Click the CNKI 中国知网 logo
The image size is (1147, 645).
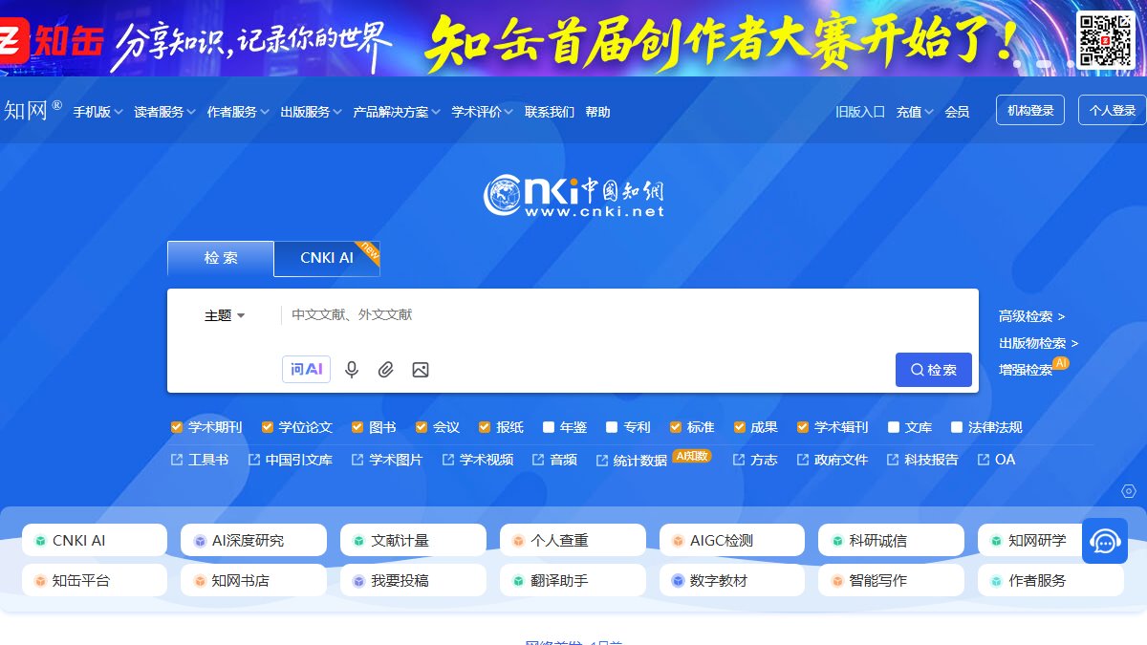click(573, 197)
